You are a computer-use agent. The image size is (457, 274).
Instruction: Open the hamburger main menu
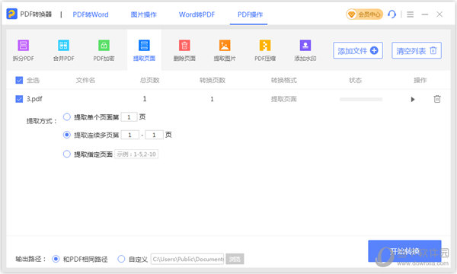click(410, 14)
